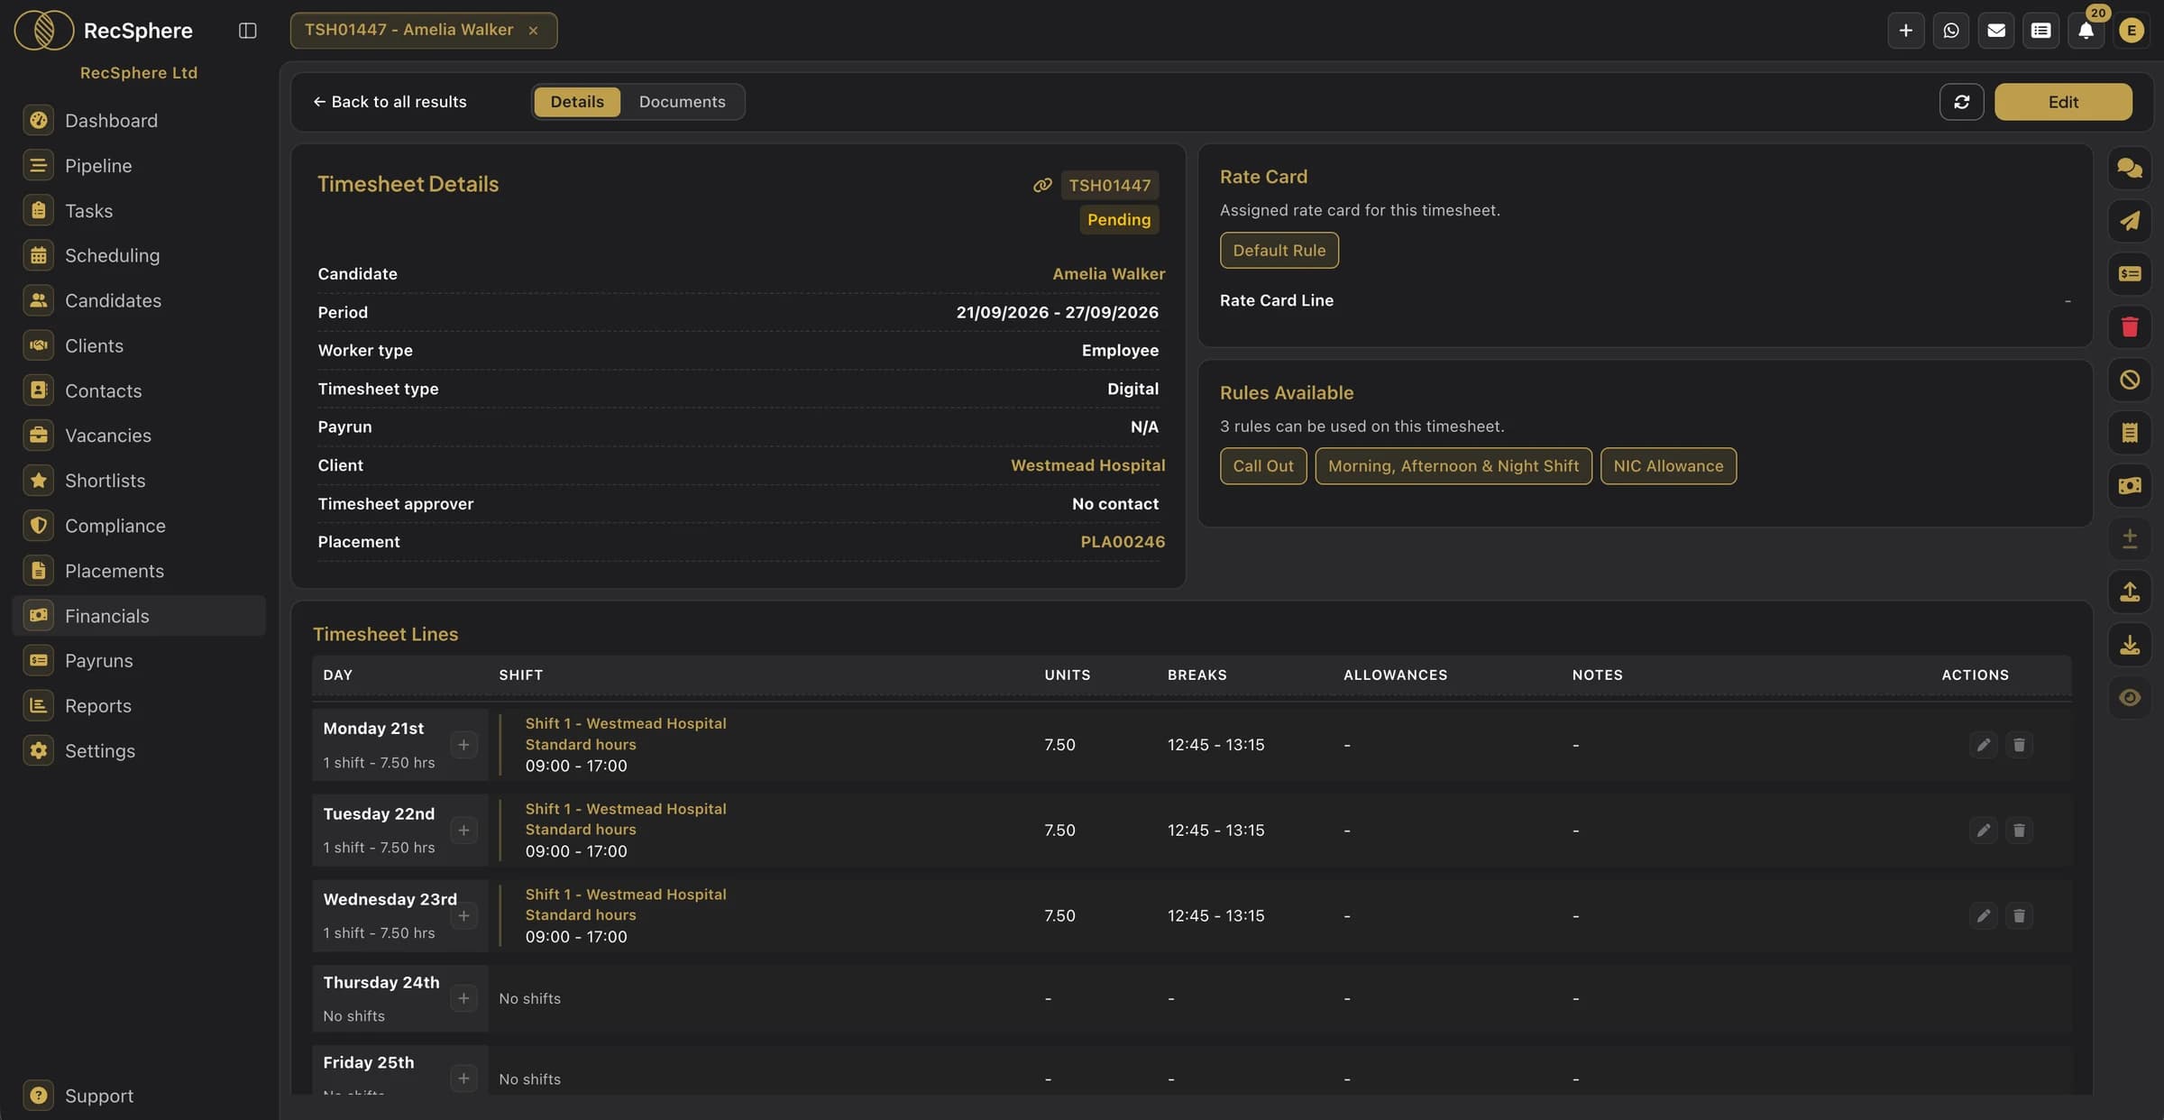Open Payruns in the sidebar
This screenshot has width=2164, height=1120.
pyautogui.click(x=139, y=661)
